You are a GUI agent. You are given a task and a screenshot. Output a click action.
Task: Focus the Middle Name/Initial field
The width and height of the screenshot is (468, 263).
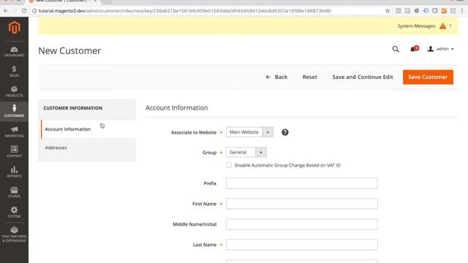tap(302, 224)
